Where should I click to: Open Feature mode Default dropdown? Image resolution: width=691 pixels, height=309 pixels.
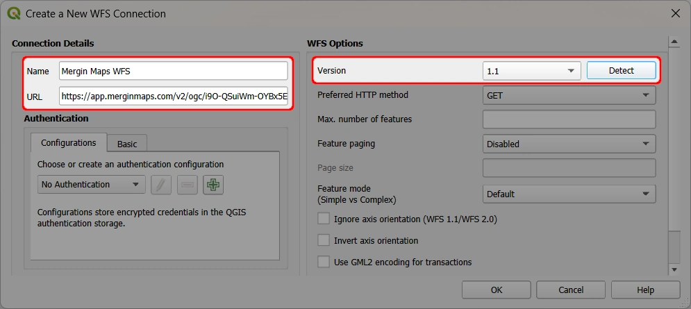tap(569, 194)
